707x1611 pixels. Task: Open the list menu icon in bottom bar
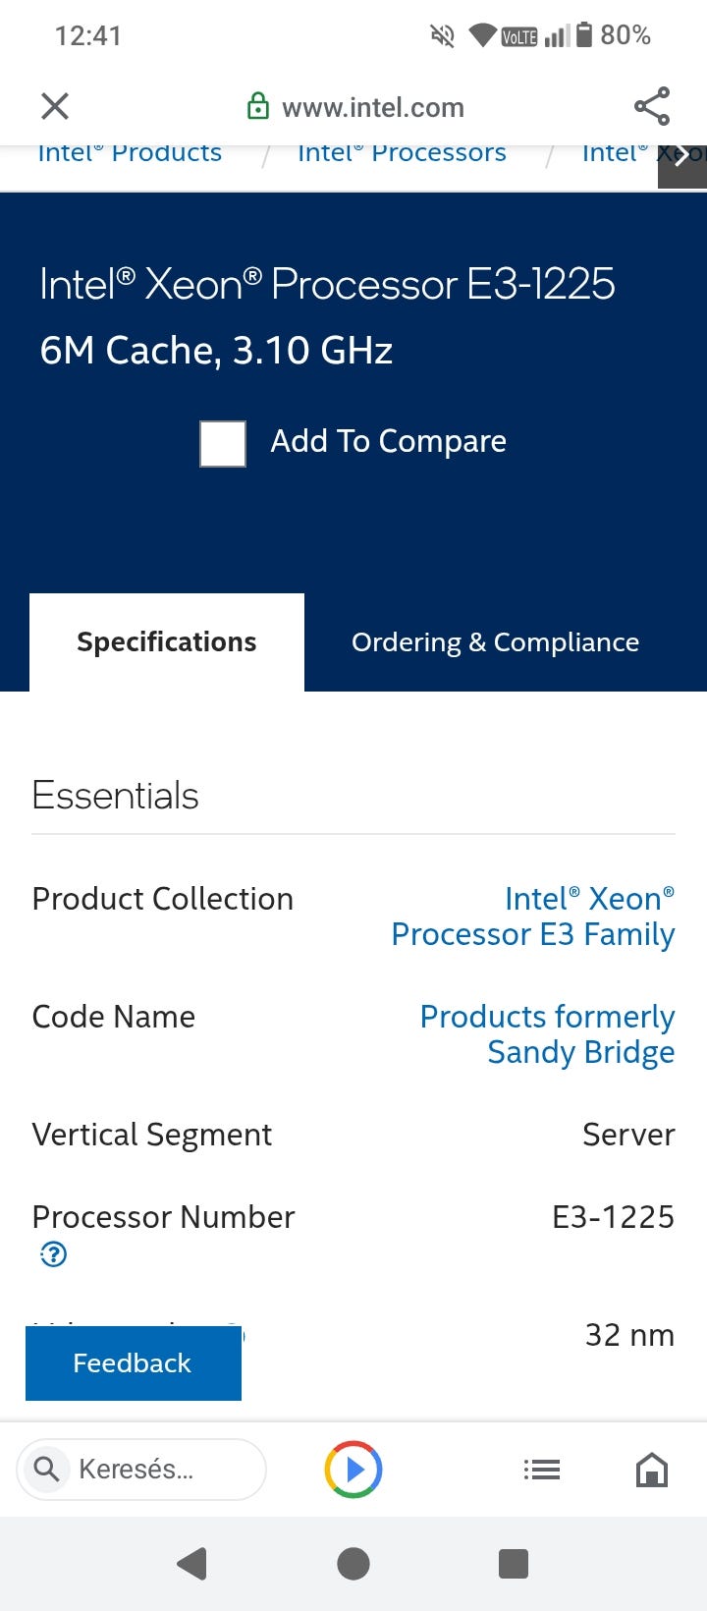(541, 1470)
